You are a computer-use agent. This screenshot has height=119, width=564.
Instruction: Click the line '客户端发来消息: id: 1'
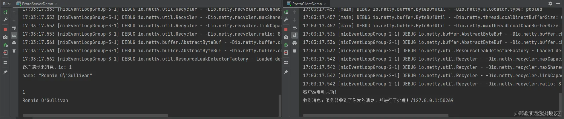pyautogui.click(x=47, y=67)
